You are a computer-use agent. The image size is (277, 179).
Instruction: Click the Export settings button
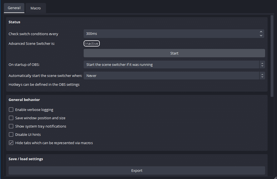(x=137, y=170)
